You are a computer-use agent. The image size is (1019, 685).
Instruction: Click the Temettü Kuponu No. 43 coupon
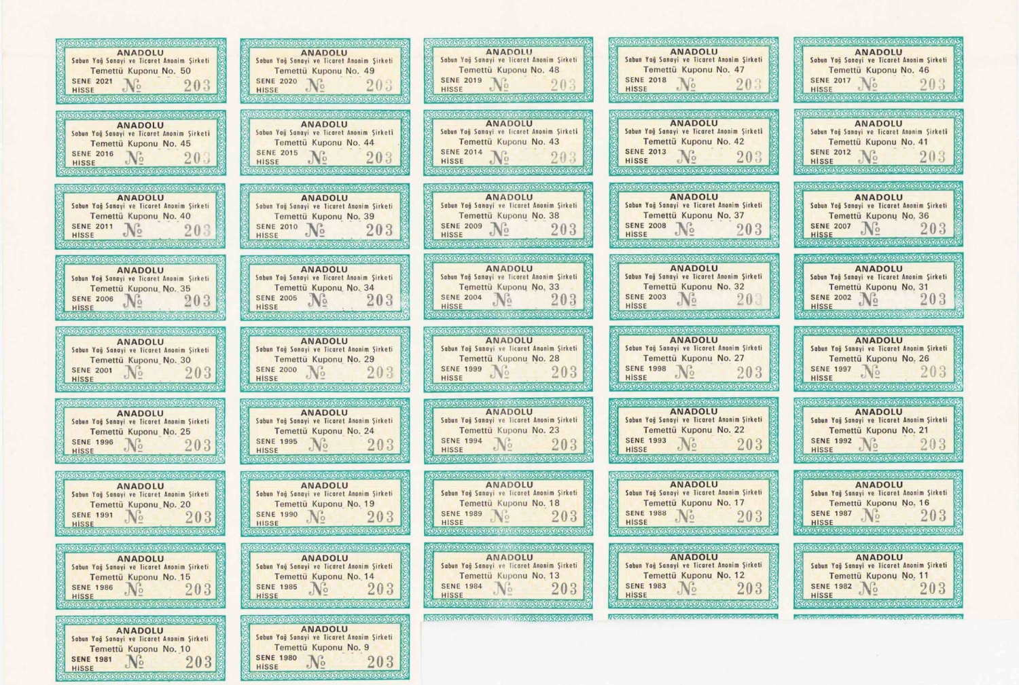508,143
